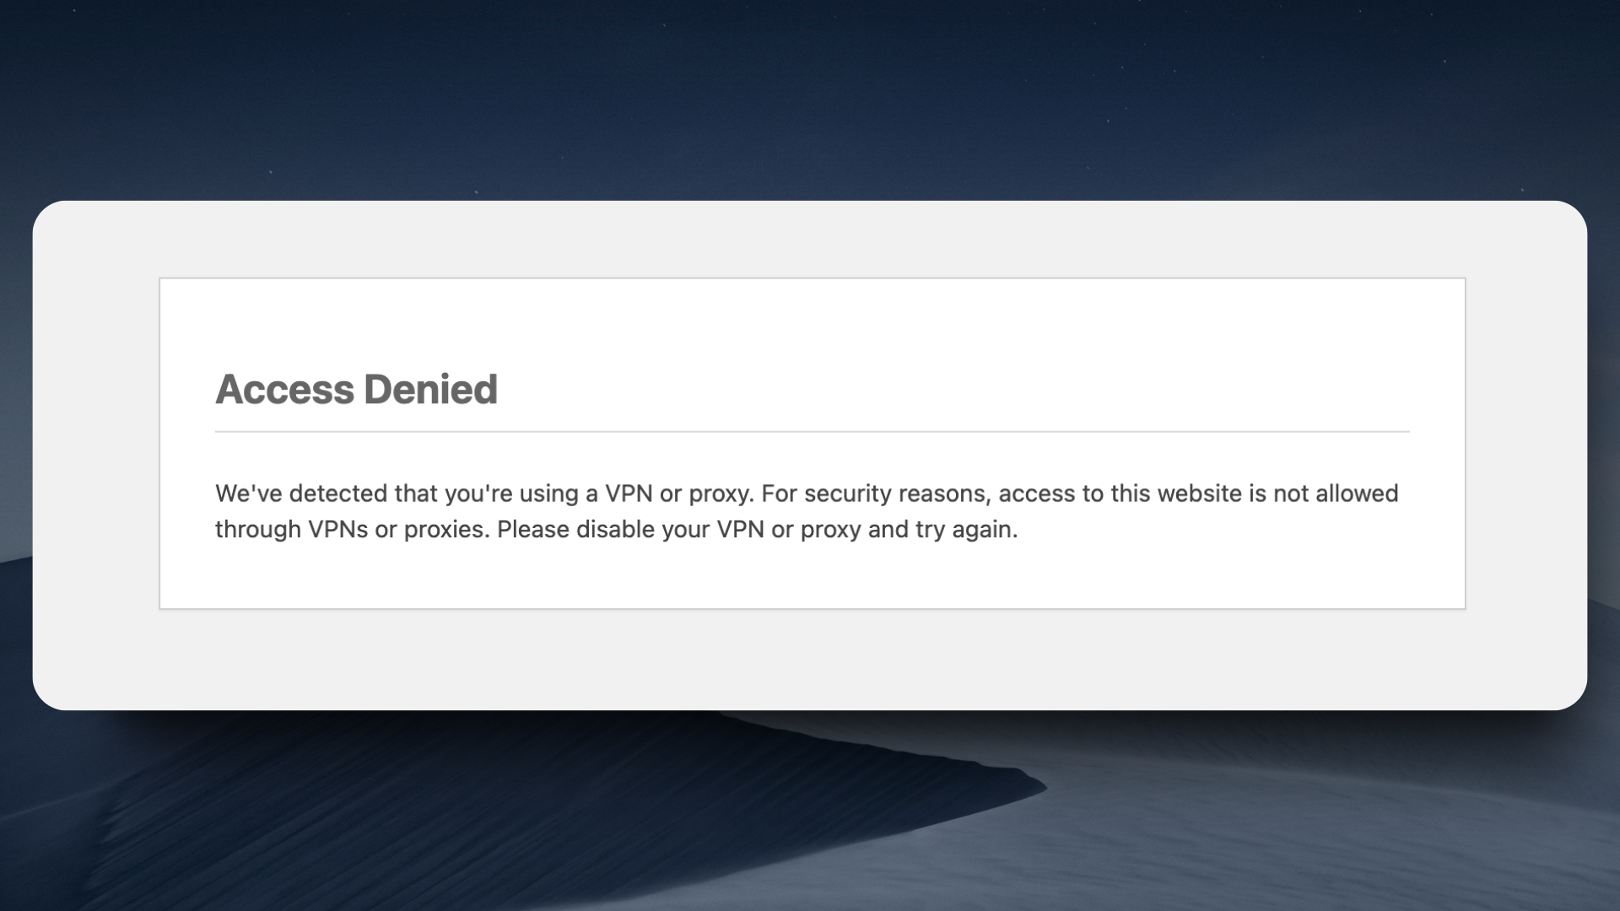Click the phrase "your VPN or proxy"
Screen dimensions: 1620x911
[761, 530]
